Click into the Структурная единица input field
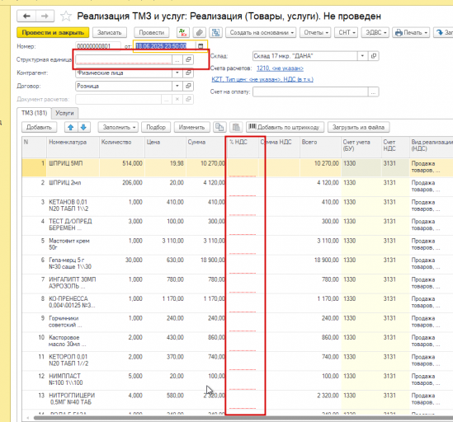453x422 pixels. click(x=124, y=59)
